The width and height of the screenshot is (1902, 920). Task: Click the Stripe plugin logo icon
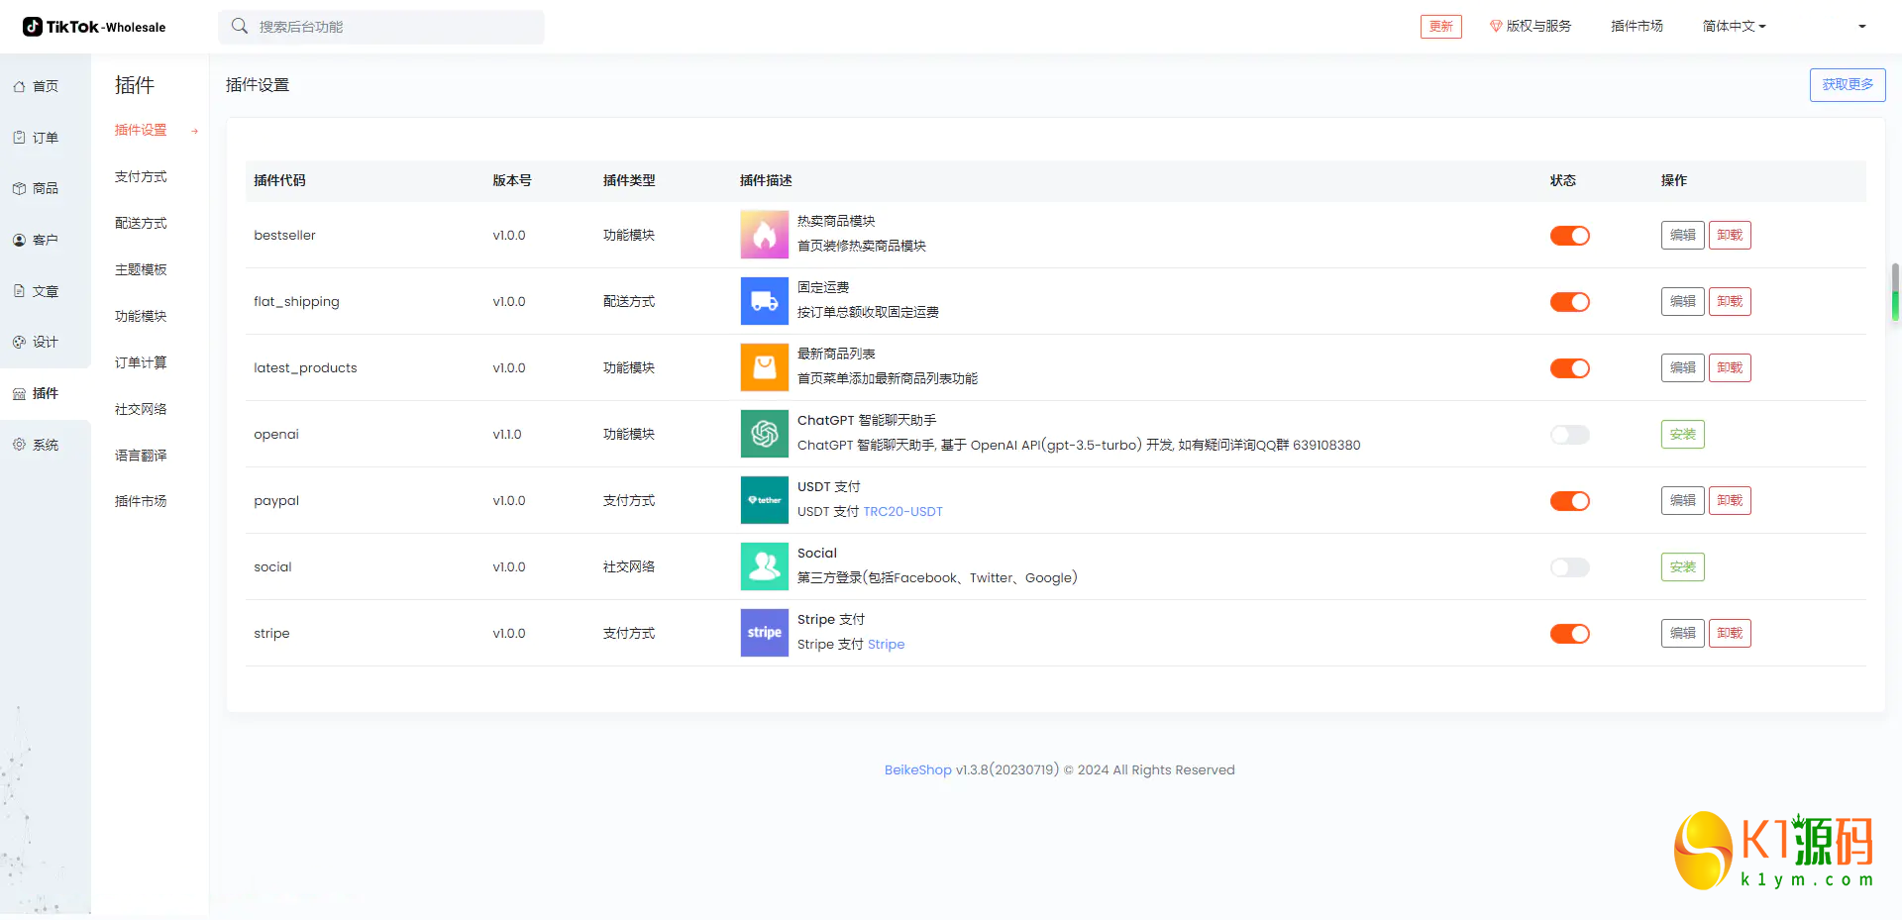(764, 633)
